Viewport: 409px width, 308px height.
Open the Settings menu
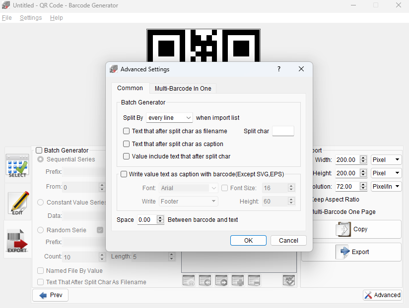point(31,18)
